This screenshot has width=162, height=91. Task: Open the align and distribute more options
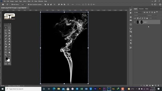(73, 5)
